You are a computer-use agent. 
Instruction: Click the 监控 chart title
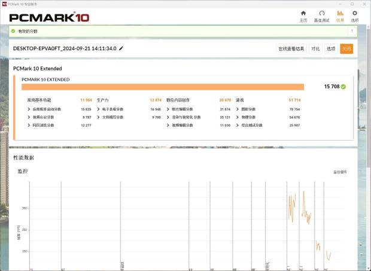[23, 171]
